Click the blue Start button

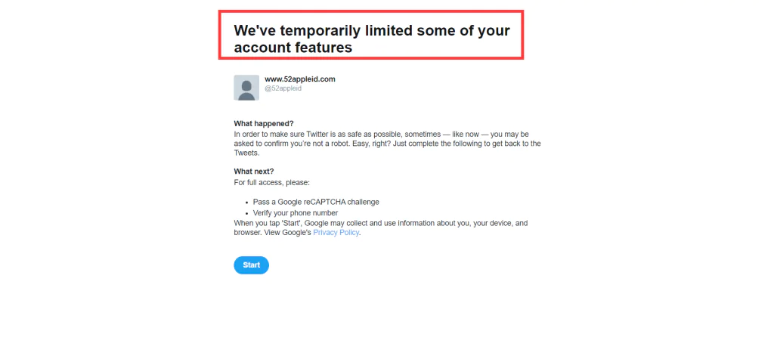251,265
